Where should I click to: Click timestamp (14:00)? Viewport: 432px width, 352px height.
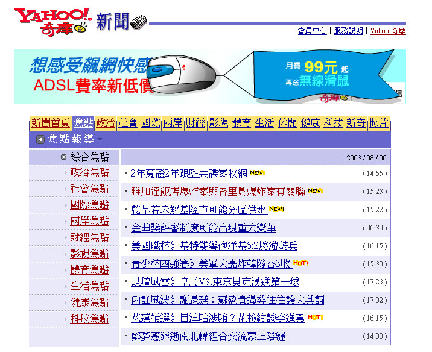click(x=375, y=336)
